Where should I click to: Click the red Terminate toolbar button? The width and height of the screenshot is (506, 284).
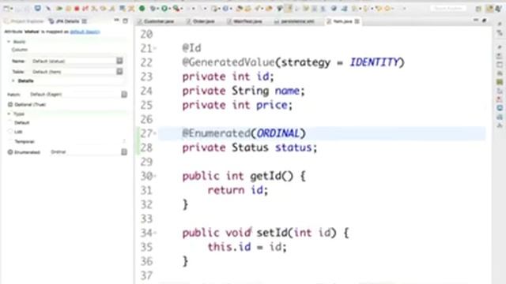pos(77,9)
